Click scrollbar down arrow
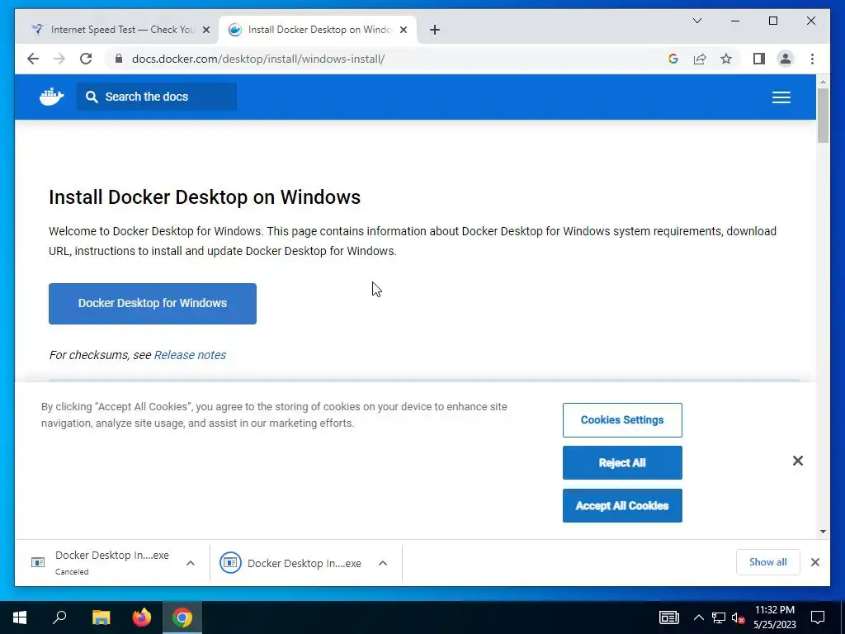This screenshot has height=634, width=845. point(823,532)
